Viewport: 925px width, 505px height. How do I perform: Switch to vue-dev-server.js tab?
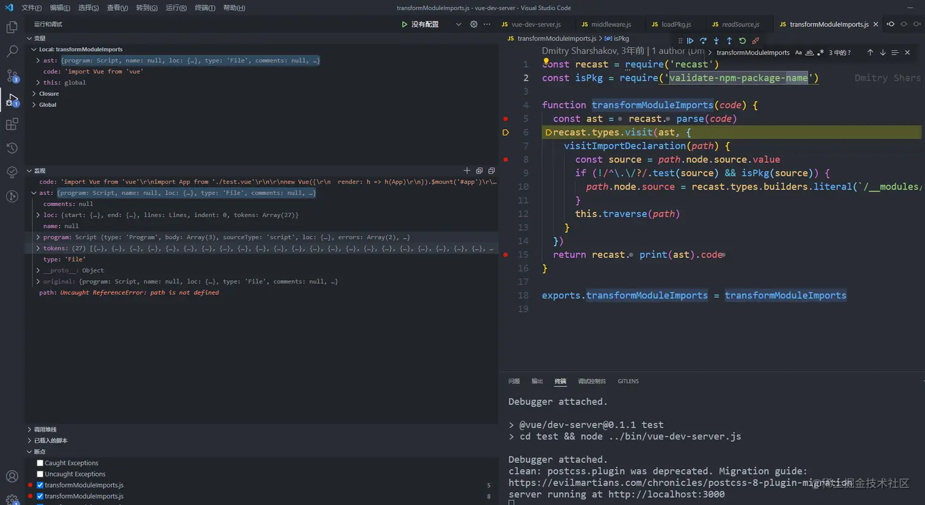(x=535, y=24)
